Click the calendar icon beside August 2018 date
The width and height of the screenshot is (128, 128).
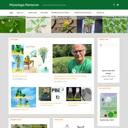(55, 82)
